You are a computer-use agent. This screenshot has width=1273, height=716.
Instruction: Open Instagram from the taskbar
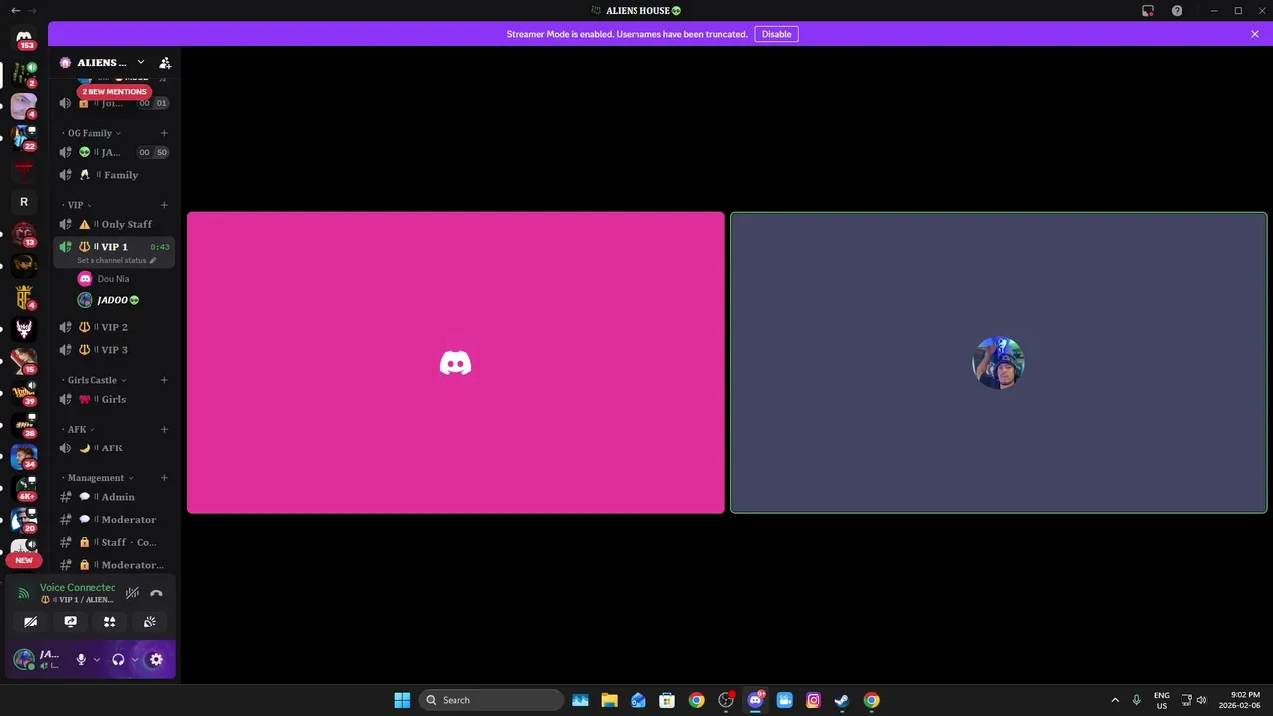coord(814,700)
